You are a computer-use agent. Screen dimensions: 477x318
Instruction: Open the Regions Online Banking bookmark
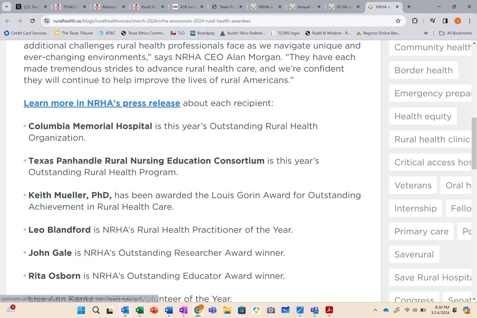point(378,33)
